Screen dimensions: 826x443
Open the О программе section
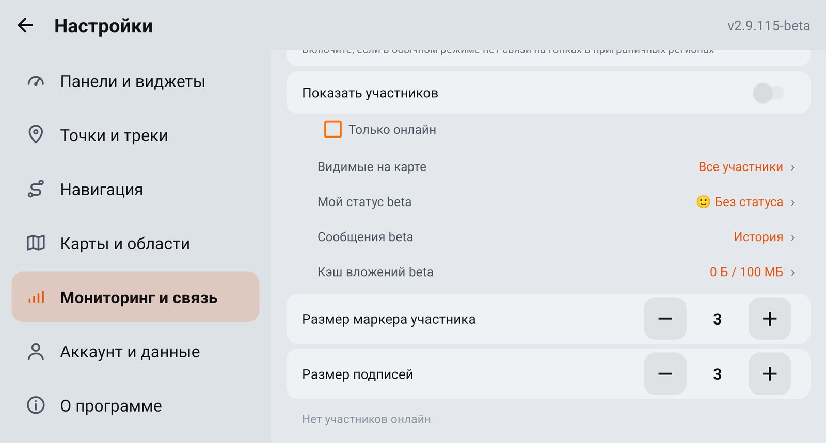point(135,406)
